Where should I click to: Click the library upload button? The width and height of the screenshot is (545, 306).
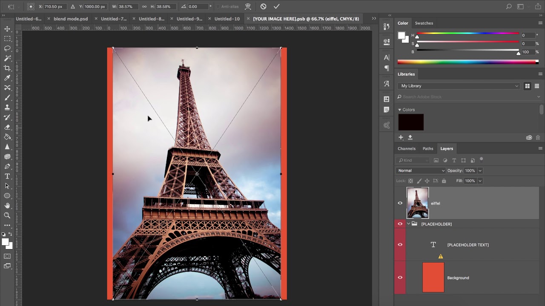(x=410, y=137)
